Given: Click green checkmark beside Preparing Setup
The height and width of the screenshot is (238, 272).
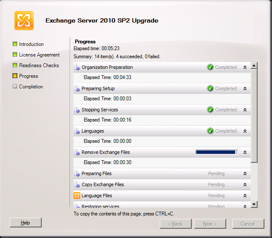Looking at the screenshot, I should click(x=210, y=88).
